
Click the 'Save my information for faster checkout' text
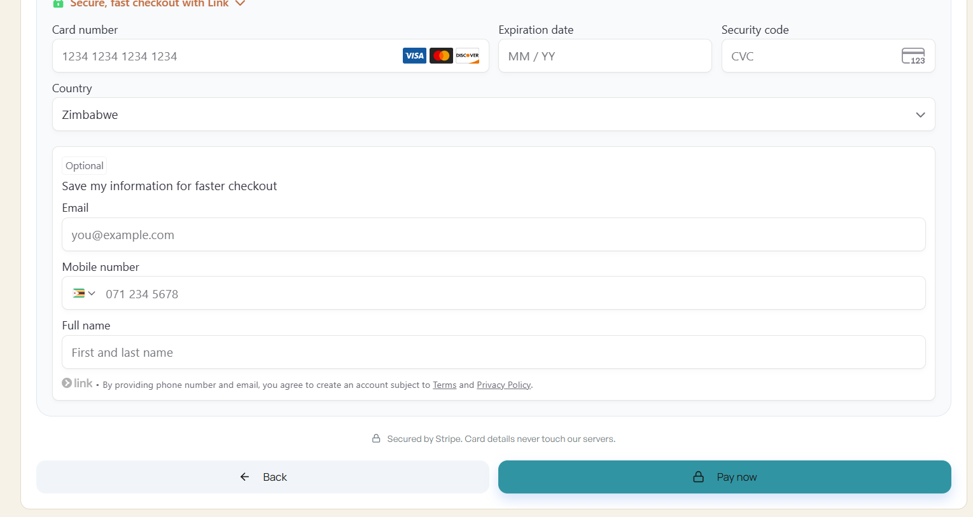[x=169, y=186]
